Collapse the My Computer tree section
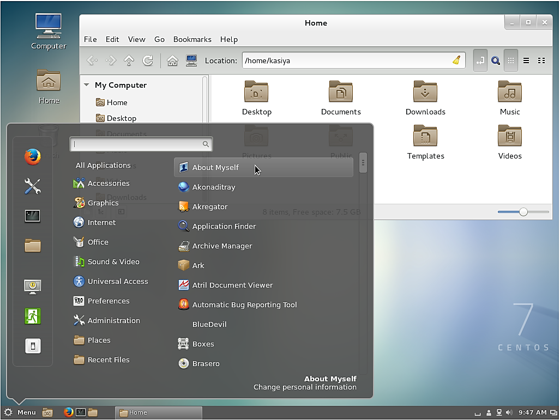 (86, 85)
